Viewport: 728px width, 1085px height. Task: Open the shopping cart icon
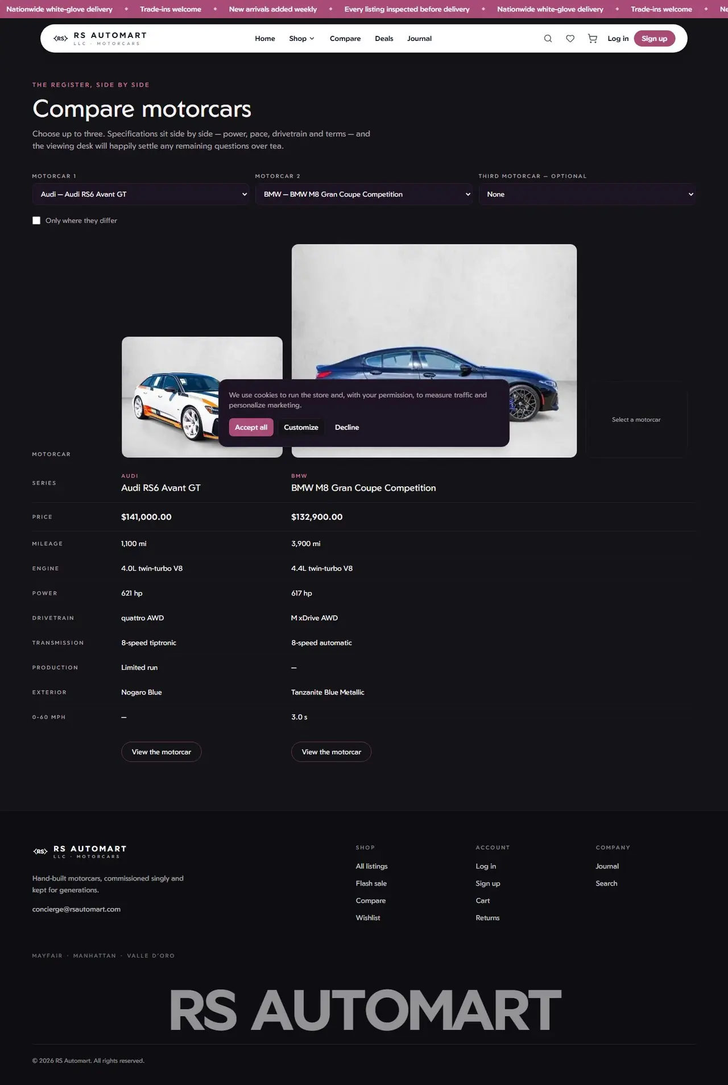593,39
